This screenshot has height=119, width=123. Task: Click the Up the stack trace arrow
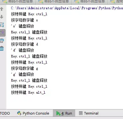tap(2, 9)
